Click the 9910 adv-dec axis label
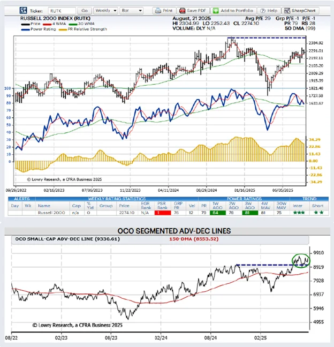 click(x=318, y=253)
